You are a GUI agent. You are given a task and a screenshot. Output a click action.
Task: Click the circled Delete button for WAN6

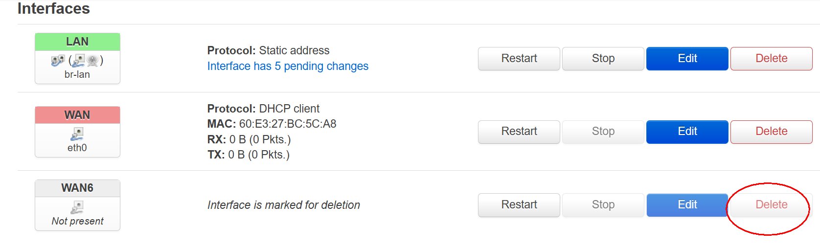772,205
